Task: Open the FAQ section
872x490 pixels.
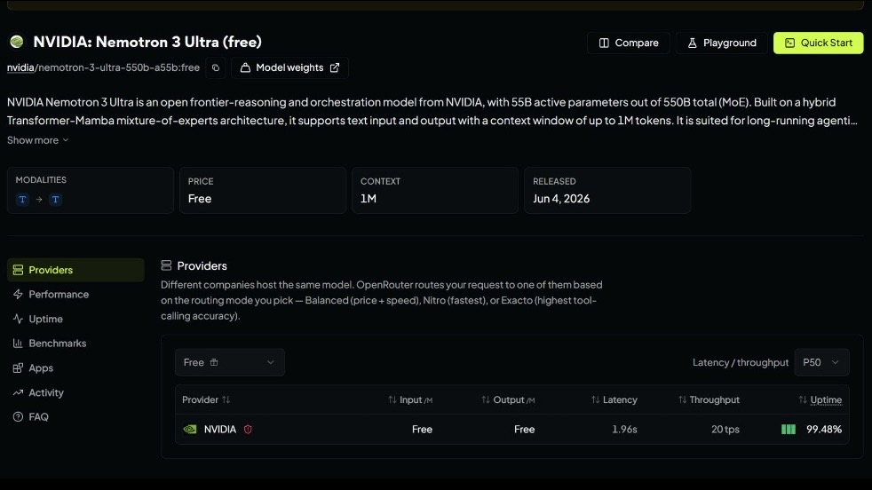Action: pos(75,416)
